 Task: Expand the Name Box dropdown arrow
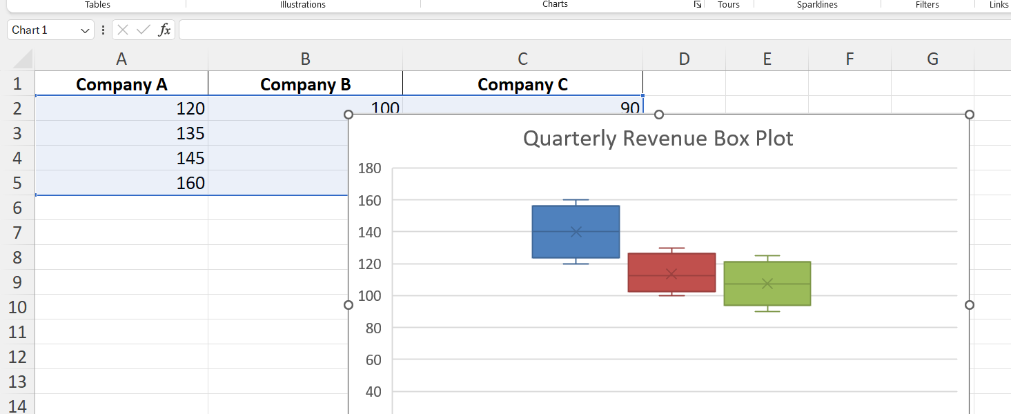[x=86, y=30]
